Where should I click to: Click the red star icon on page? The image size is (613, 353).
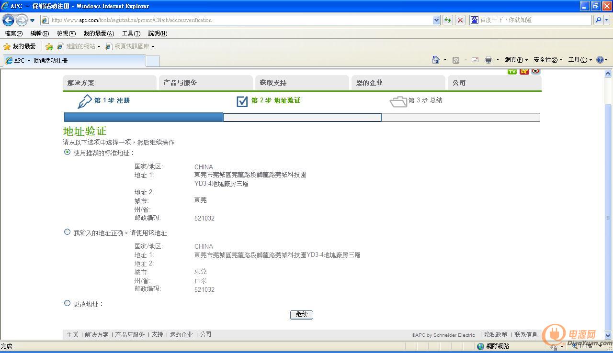(x=524, y=71)
